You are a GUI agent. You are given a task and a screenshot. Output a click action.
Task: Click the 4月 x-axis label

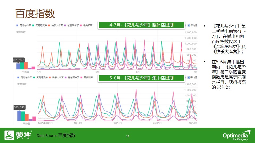coord(39,72)
